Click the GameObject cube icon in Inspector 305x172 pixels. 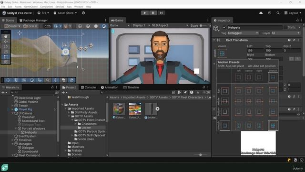(216, 28)
